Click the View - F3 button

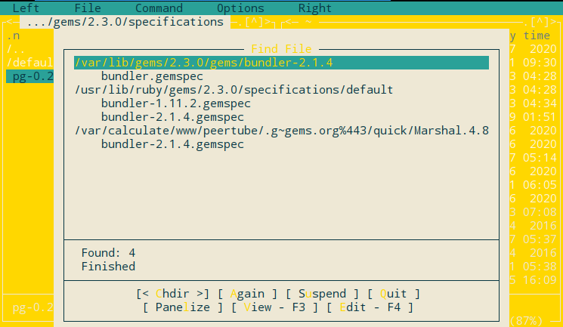click(x=274, y=307)
